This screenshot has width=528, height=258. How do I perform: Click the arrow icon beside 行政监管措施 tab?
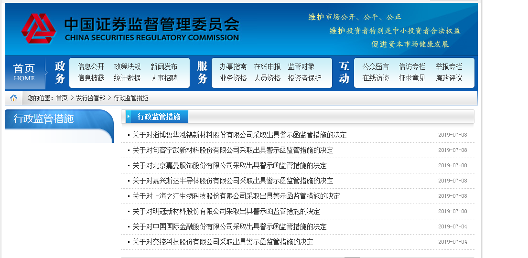coord(129,117)
